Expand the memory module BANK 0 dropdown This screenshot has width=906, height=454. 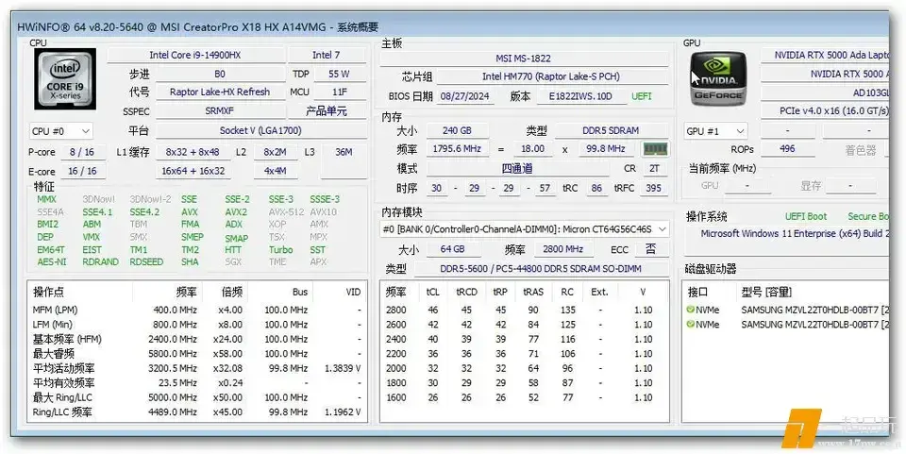(x=525, y=229)
